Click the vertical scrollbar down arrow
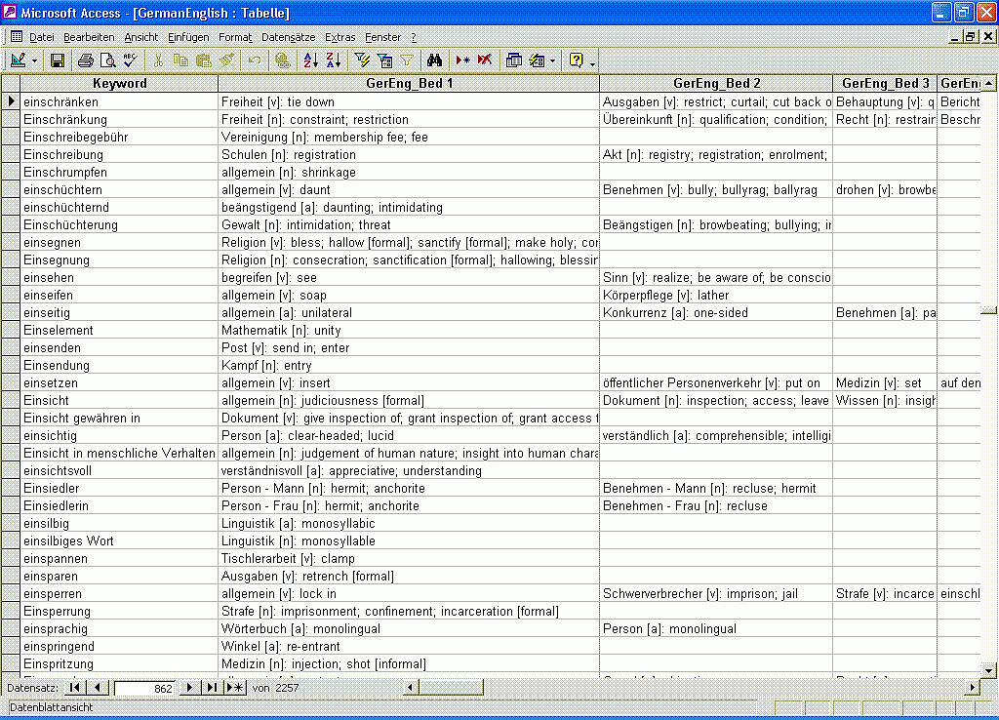999x720 pixels. coord(988,670)
